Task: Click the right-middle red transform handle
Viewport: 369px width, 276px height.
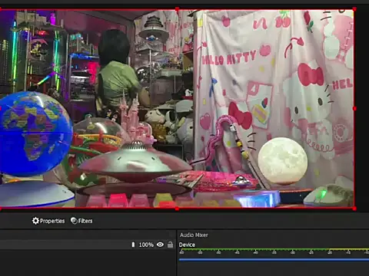Action: pos(354,109)
